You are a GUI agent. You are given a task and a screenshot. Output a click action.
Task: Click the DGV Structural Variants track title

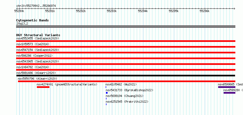coord(38,35)
